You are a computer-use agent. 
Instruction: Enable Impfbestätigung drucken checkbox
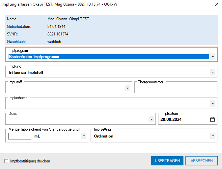7,161
